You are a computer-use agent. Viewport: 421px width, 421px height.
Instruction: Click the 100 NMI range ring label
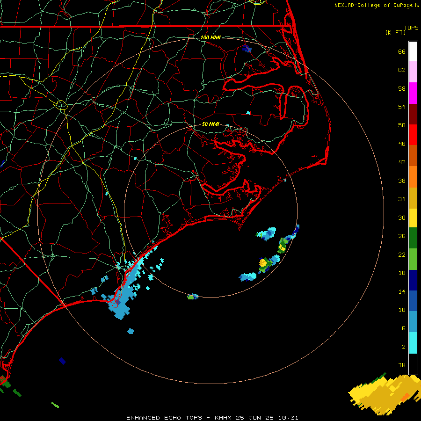click(210, 37)
